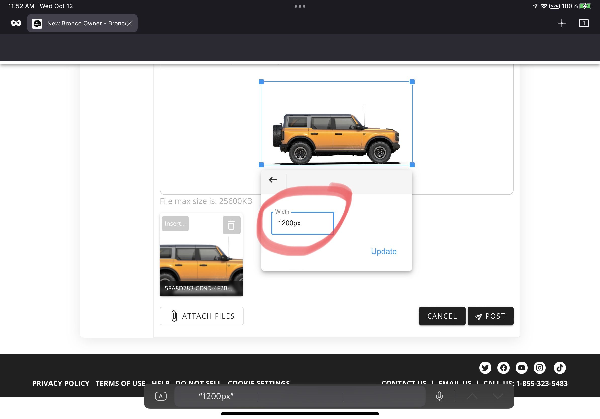Click the back arrow in image popup
This screenshot has height=419, width=600.
click(273, 180)
